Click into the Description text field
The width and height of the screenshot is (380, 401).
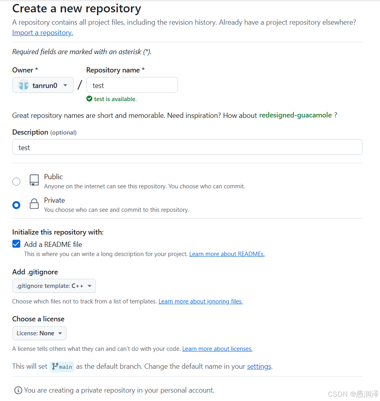(187, 147)
